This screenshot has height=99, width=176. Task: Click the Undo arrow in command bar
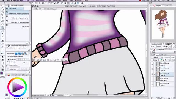click(x=43, y=3)
